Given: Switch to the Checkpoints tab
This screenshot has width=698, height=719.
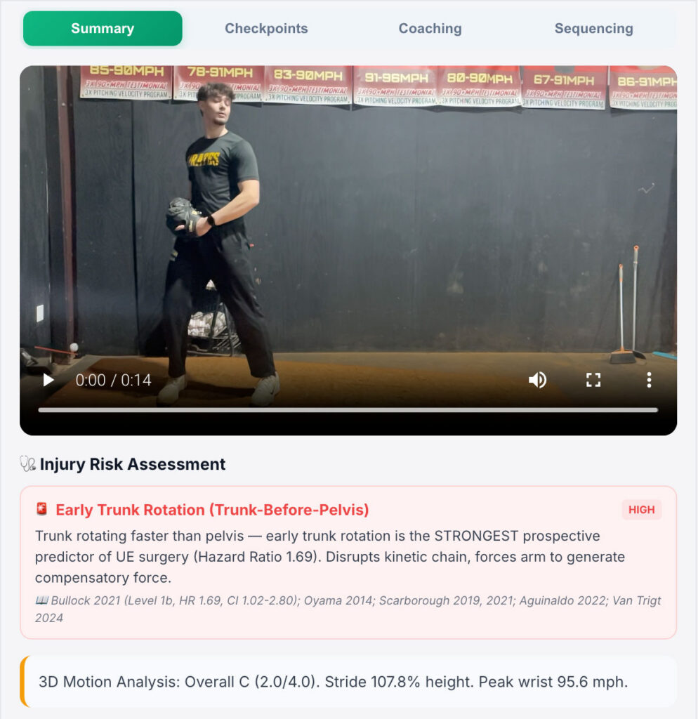Looking at the screenshot, I should tap(266, 28).
